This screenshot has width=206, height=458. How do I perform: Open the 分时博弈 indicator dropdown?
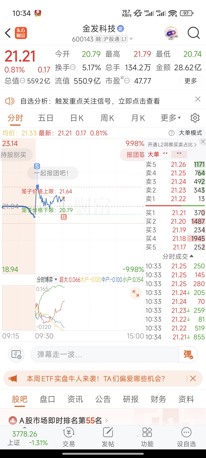(x=47, y=280)
